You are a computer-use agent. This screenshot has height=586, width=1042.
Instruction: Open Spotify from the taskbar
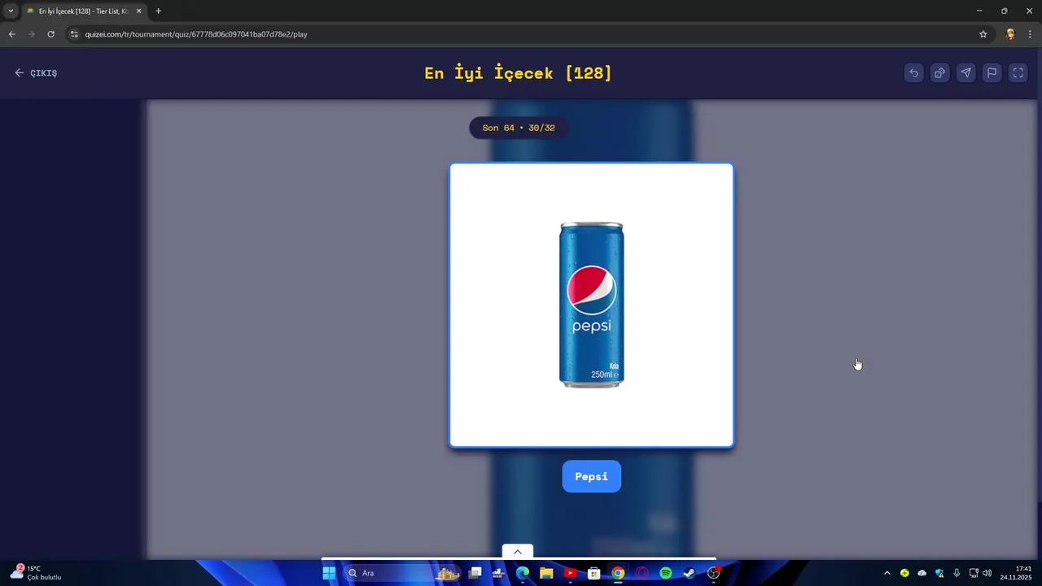click(x=666, y=573)
